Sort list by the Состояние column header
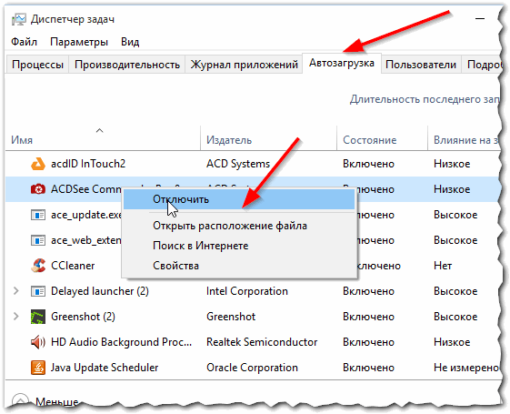The image size is (510, 414). point(369,140)
